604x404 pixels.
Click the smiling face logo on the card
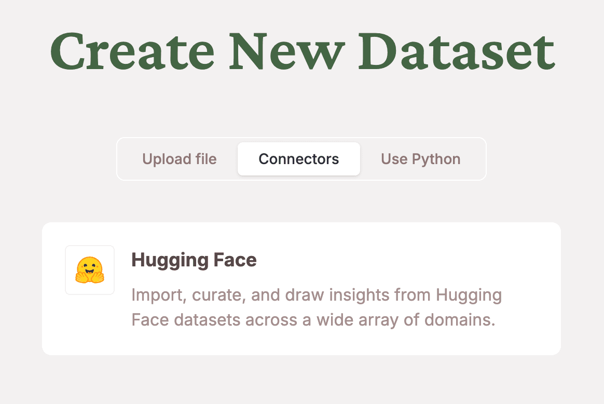point(89,270)
